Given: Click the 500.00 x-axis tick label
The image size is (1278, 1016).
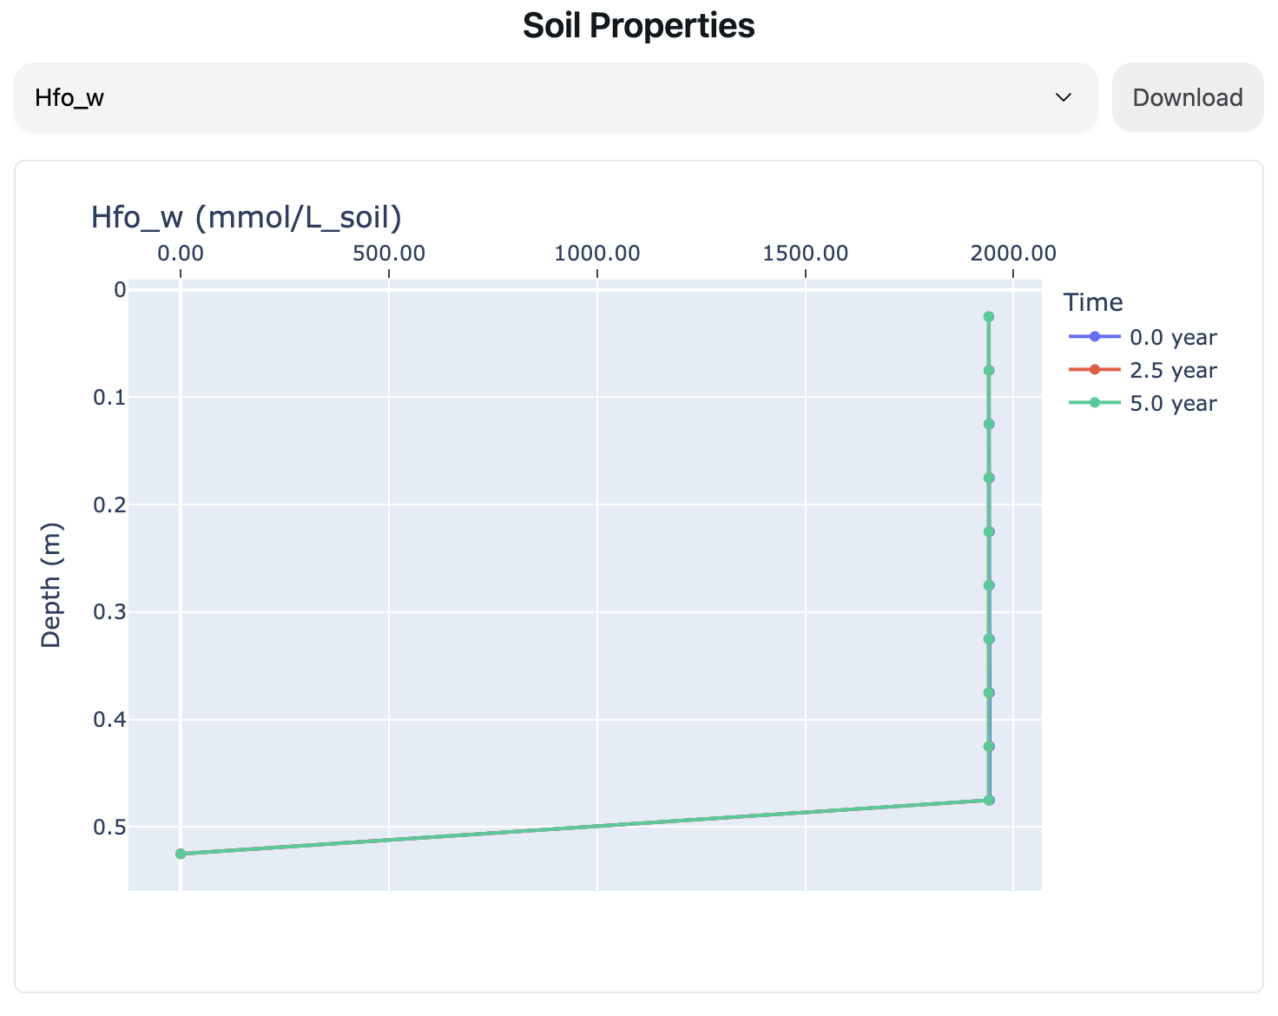Looking at the screenshot, I should tap(388, 254).
